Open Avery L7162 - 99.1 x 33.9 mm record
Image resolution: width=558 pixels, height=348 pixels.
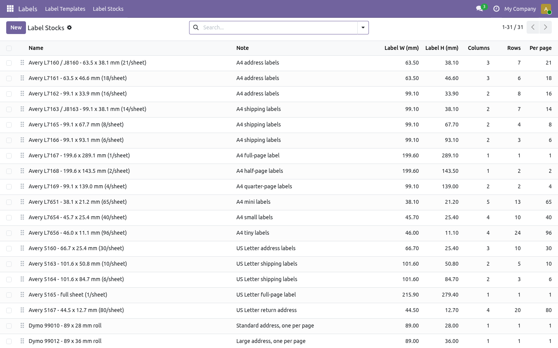tap(77, 94)
